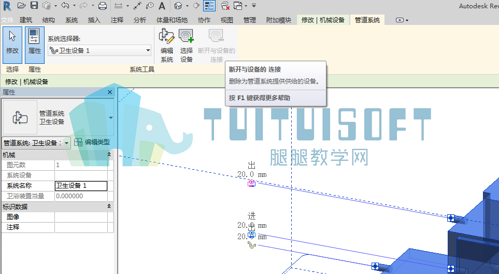Toggle the Thin Lines icon
Screen dimensions: 499x274
click(209, 6)
